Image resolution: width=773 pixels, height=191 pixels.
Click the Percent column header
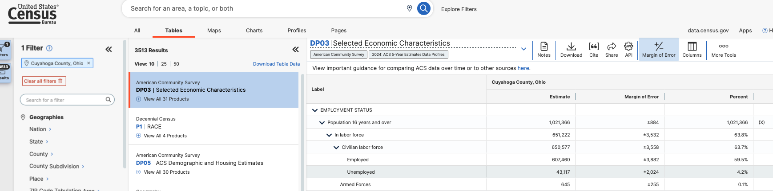[738, 97]
